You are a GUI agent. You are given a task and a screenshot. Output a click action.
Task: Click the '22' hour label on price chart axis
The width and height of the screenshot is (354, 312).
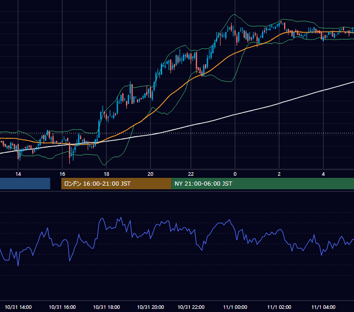pos(191,174)
